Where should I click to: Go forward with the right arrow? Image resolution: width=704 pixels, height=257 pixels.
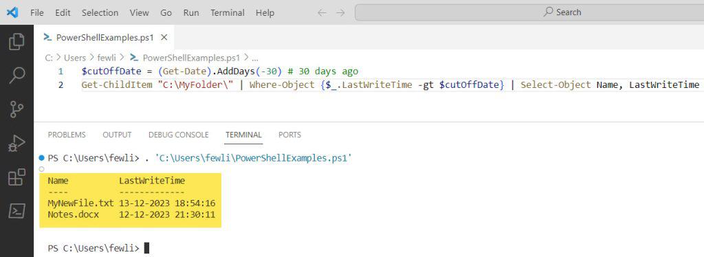pyautogui.click(x=341, y=13)
